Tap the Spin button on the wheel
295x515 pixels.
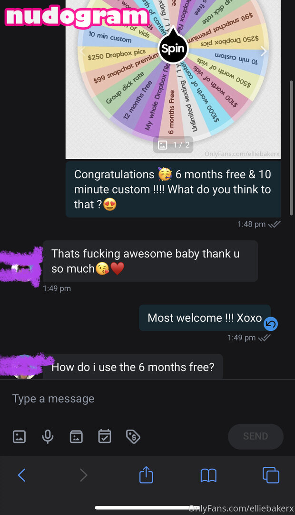173,48
